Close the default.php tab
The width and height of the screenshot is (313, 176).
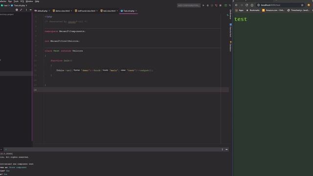(x=49, y=11)
